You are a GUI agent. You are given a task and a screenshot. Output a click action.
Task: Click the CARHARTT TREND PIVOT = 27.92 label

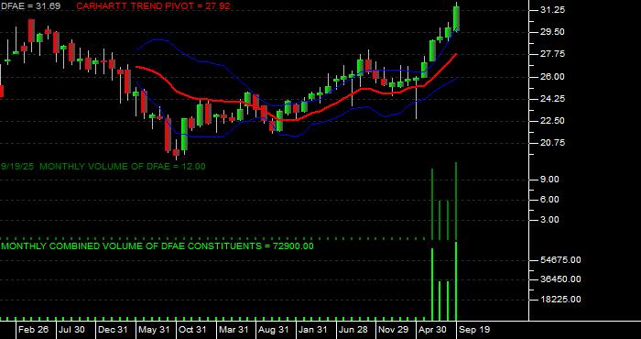point(153,6)
